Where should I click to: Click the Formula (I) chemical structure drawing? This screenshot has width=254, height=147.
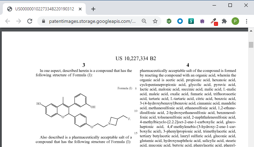(x=83, y=111)
